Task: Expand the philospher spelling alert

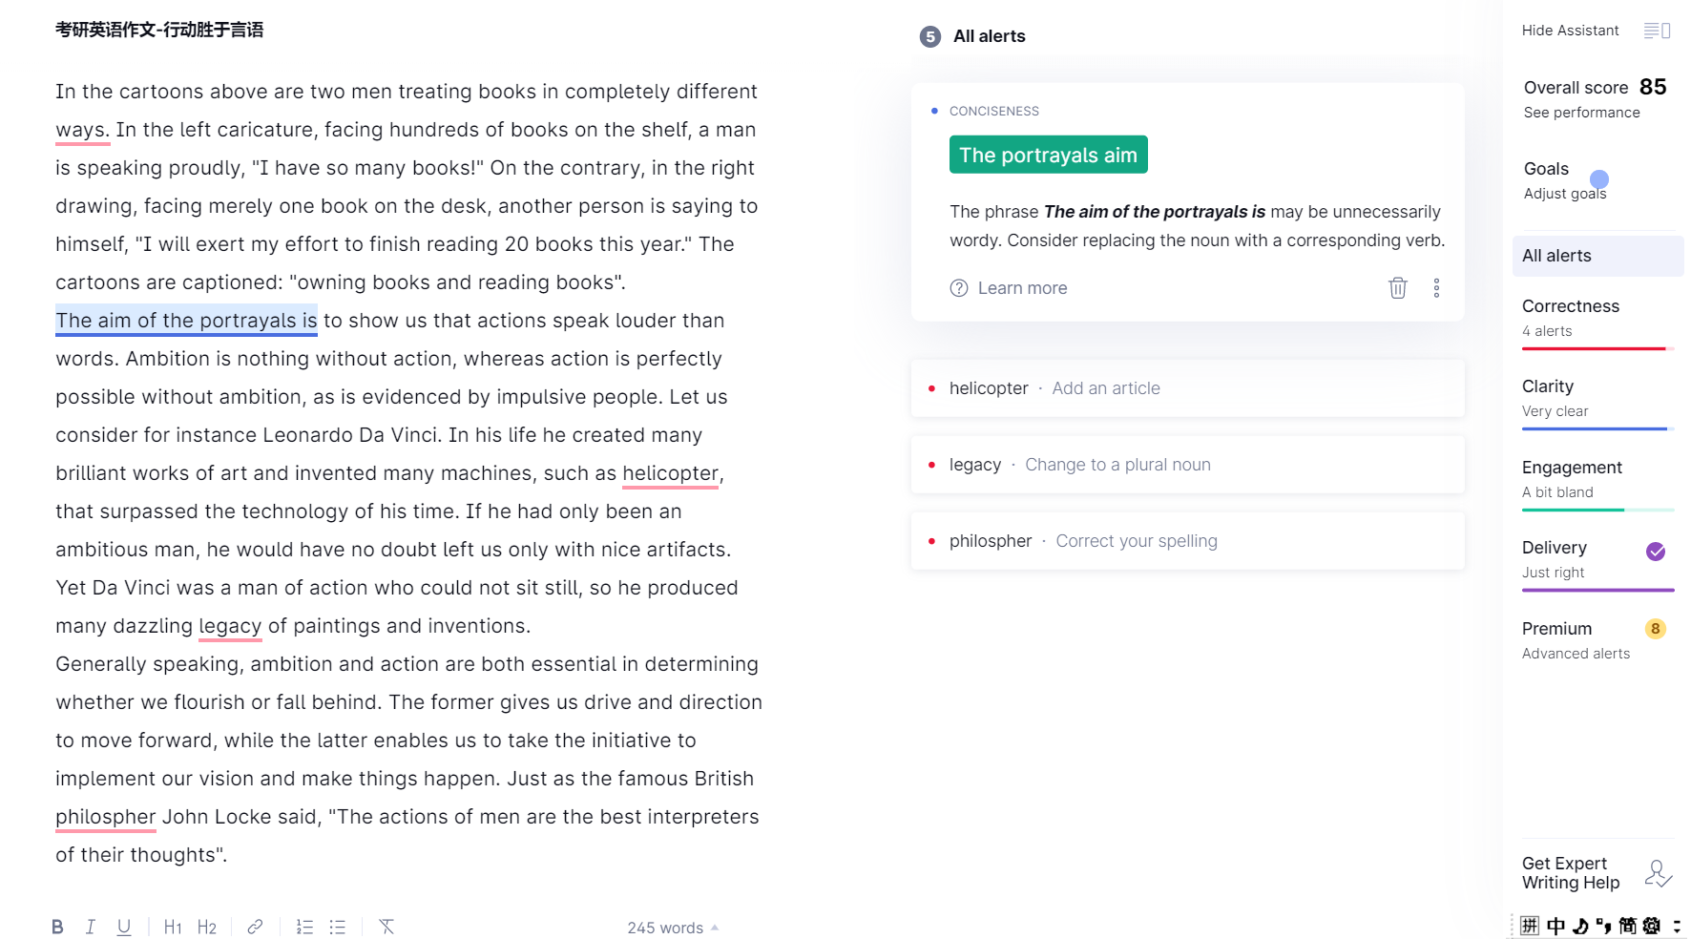Action: [1187, 541]
